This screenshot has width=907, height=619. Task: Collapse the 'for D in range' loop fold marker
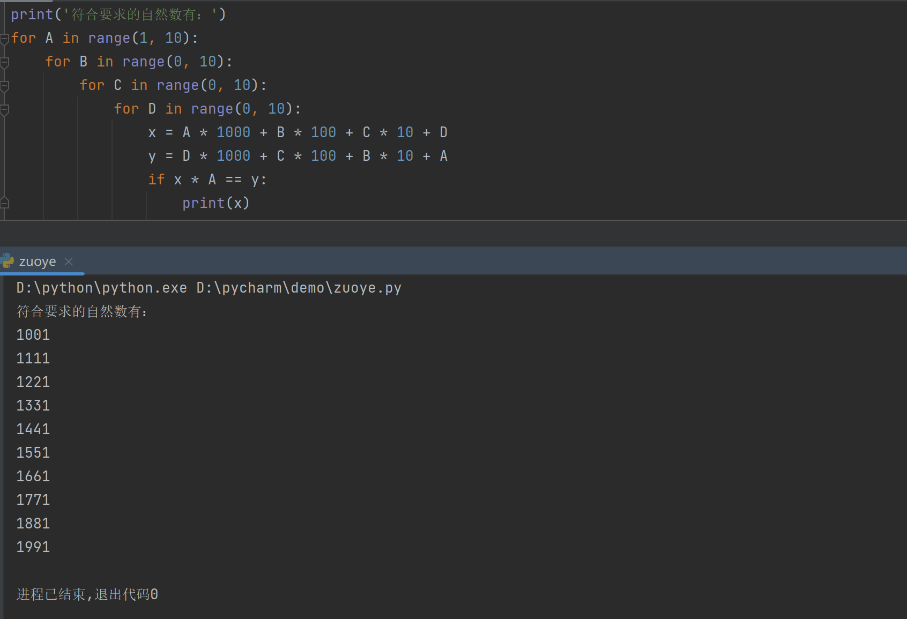[4, 109]
